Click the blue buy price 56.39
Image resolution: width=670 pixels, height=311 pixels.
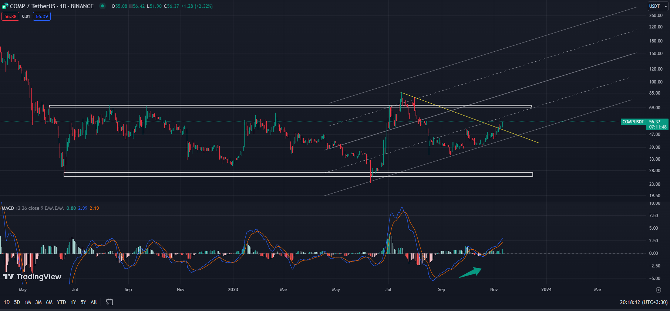[42, 16]
